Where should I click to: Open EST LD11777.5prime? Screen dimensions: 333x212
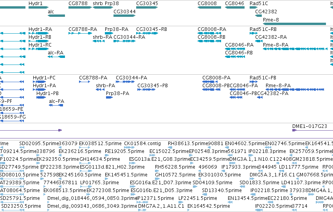tap(299, 167)
